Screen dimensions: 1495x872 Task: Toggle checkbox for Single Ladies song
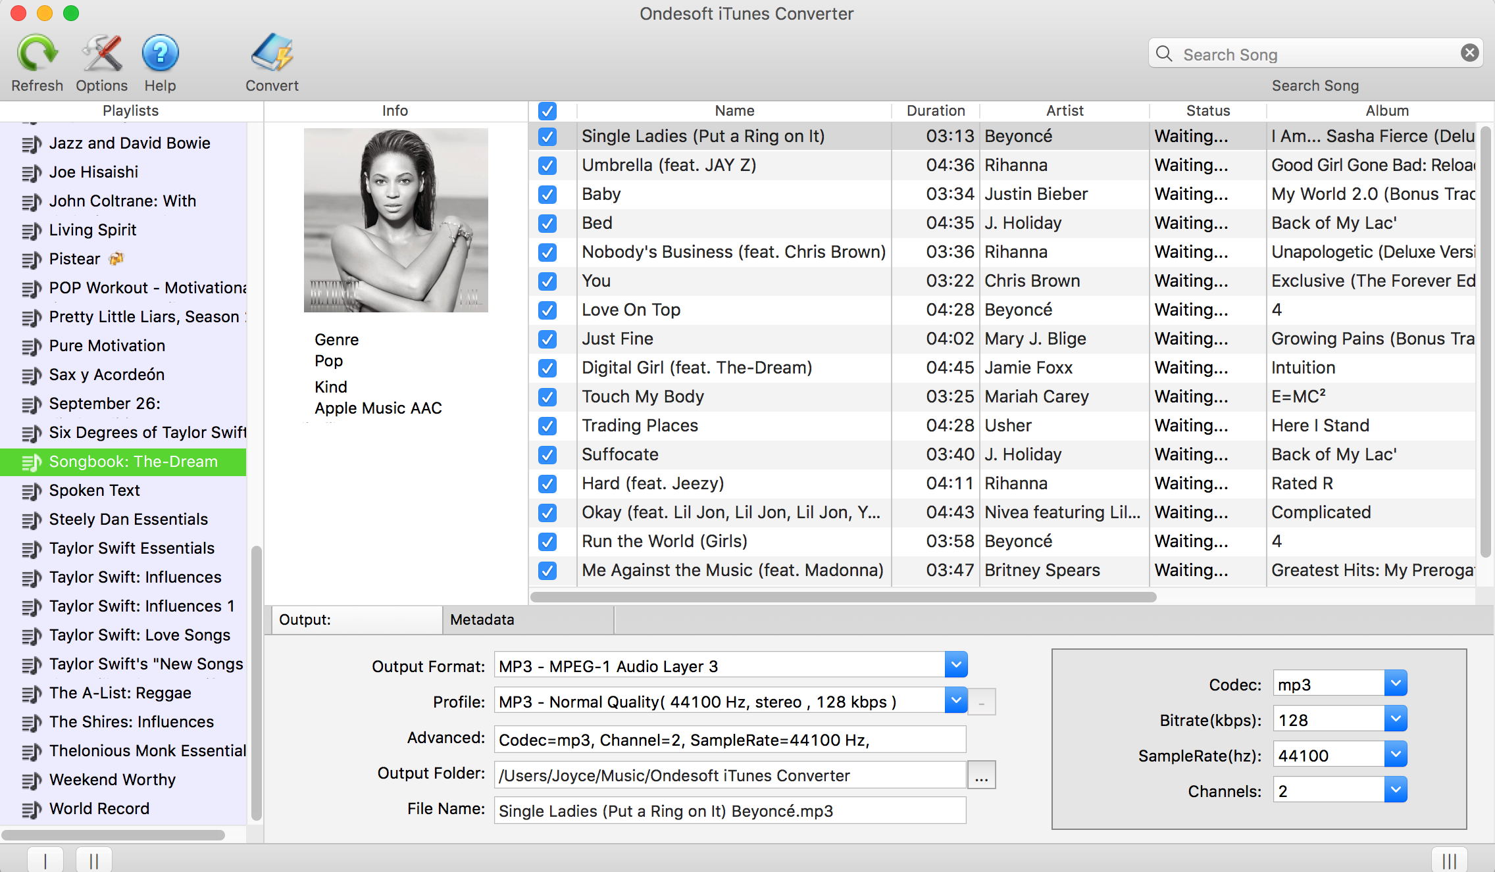click(x=548, y=136)
